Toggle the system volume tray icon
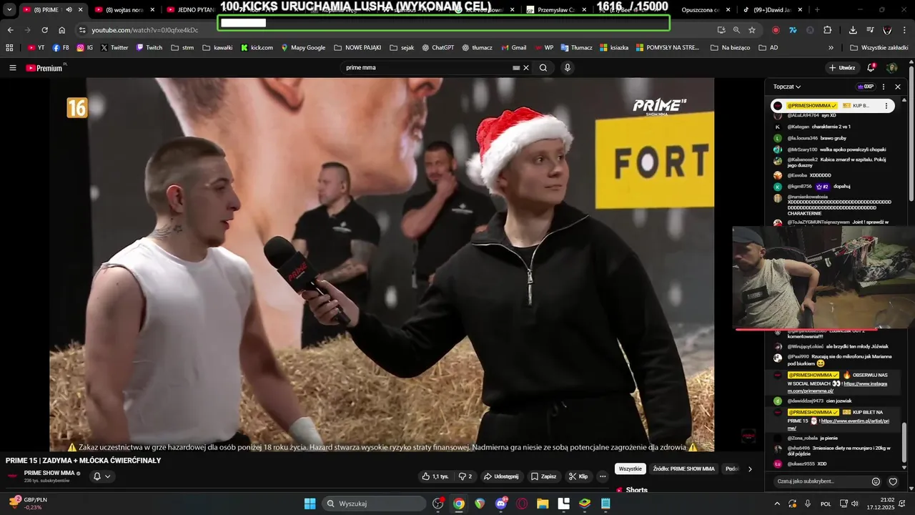 click(x=855, y=504)
